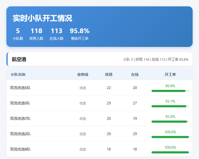Click the 在线人数 113 stat
The height and width of the screenshot is (159, 199).
coord(57,34)
